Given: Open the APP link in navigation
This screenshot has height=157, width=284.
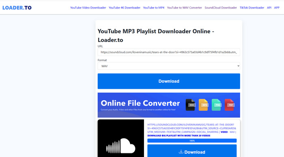Looking at the screenshot, I should coord(277,8).
